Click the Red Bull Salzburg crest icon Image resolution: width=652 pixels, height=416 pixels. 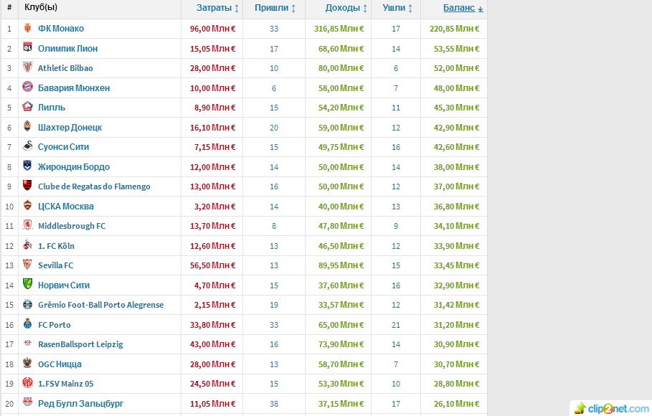click(27, 402)
